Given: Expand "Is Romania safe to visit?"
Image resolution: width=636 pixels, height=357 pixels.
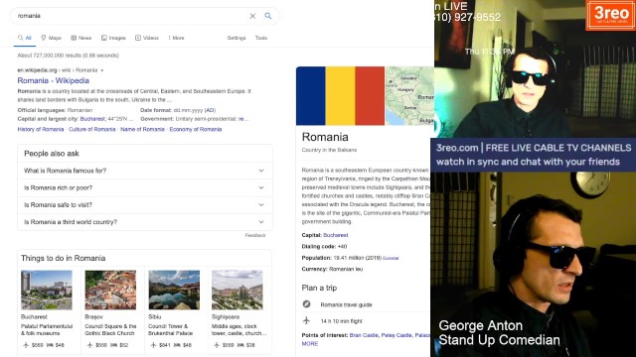Looking at the screenshot, I should (145, 205).
